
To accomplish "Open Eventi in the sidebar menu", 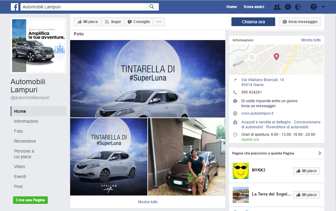I will point(20,177).
